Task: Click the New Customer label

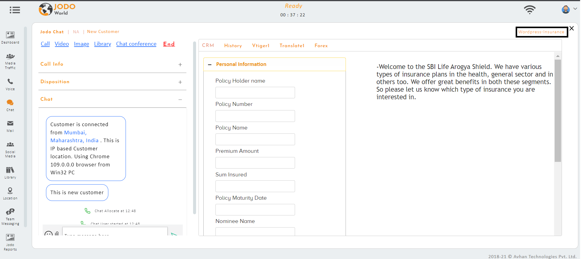Action: (103, 31)
